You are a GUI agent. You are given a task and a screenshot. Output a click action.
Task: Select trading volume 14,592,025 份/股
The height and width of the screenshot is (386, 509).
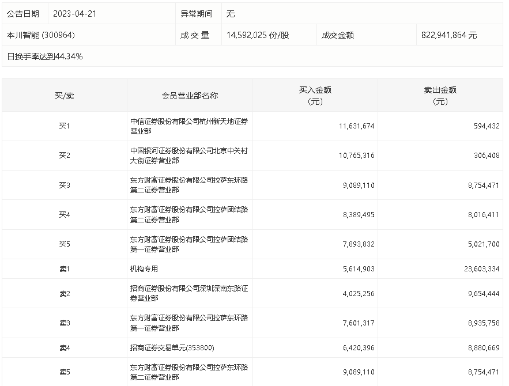(x=258, y=35)
